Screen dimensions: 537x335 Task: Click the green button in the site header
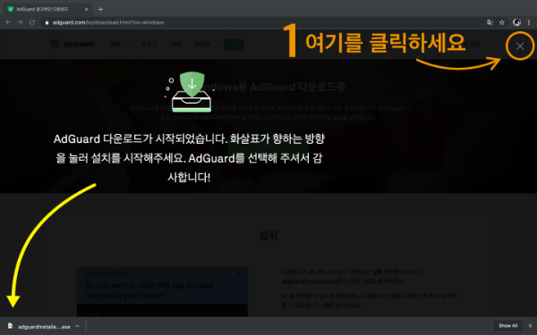point(234,45)
